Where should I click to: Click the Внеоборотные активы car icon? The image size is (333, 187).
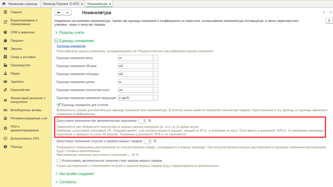tap(5, 110)
